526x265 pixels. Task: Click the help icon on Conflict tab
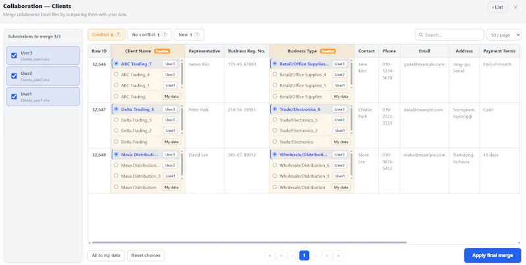pos(119,35)
